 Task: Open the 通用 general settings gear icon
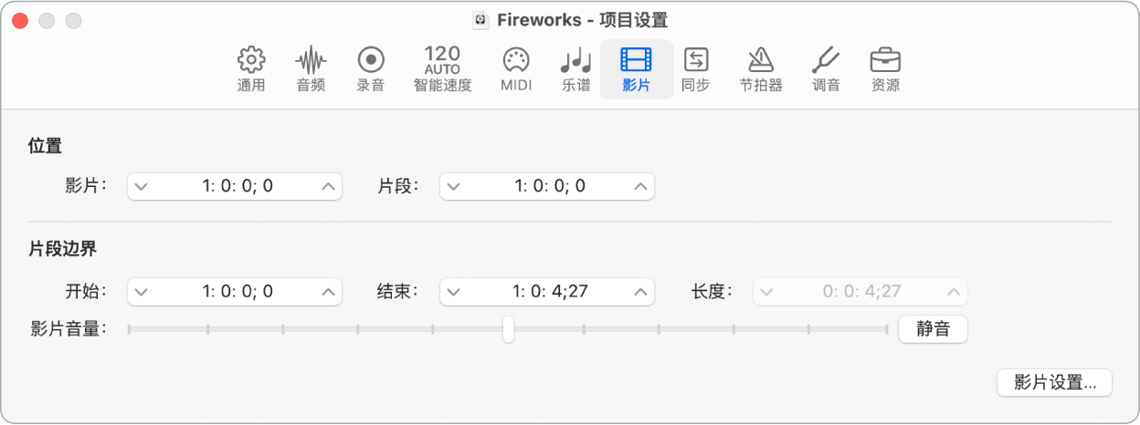(x=251, y=60)
